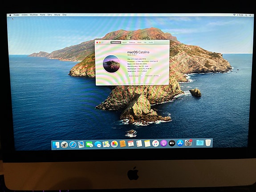Open Notification Center icon in menu bar

(250, 15)
